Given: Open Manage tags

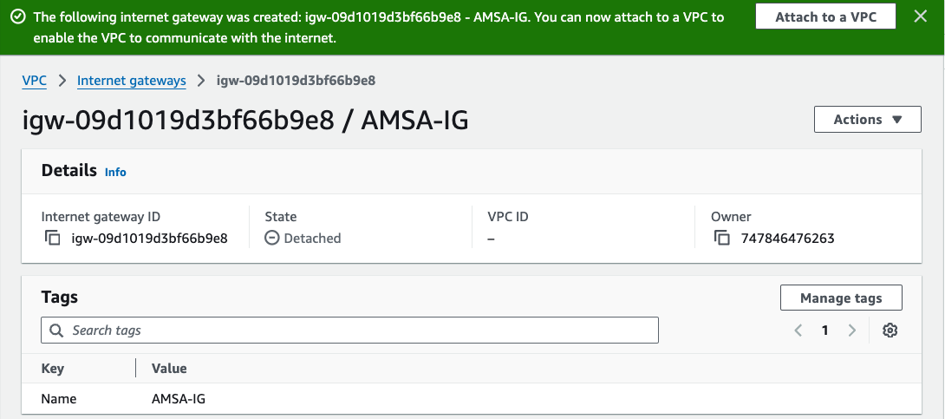Looking at the screenshot, I should tap(841, 298).
